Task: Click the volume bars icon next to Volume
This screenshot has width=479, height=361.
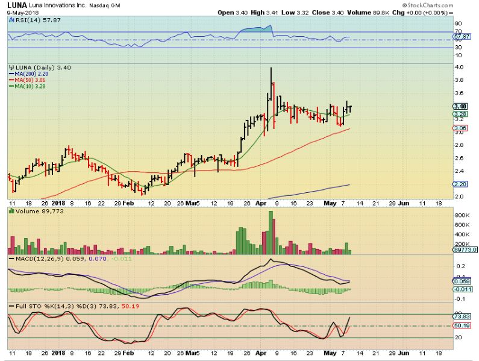Action: tap(11, 211)
